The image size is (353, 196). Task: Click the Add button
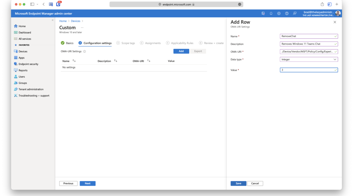tap(181, 51)
